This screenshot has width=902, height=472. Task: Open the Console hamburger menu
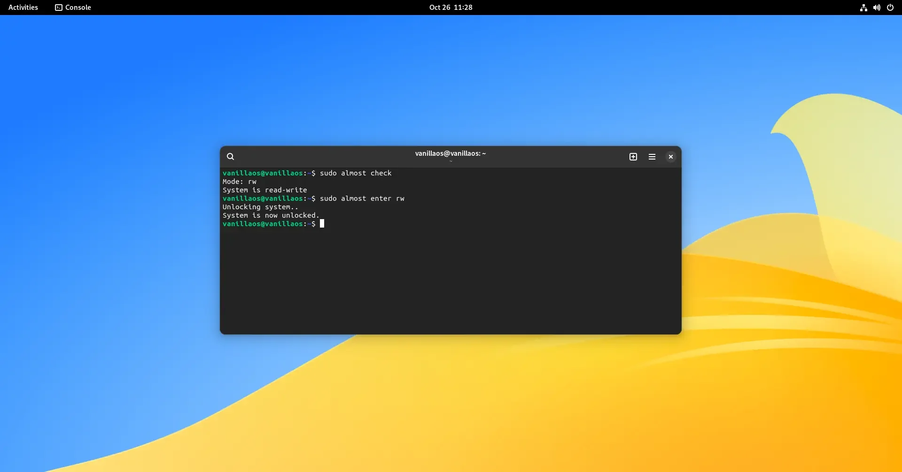pos(652,157)
